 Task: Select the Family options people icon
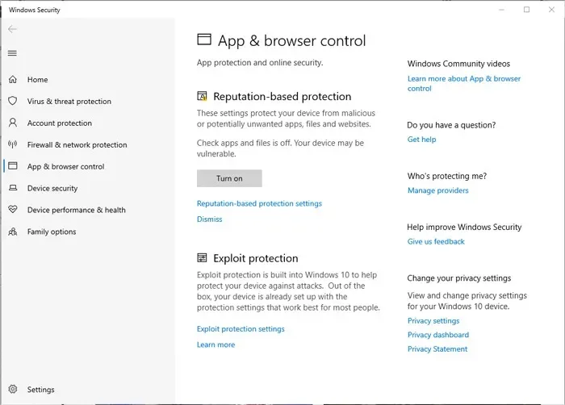[x=13, y=232]
